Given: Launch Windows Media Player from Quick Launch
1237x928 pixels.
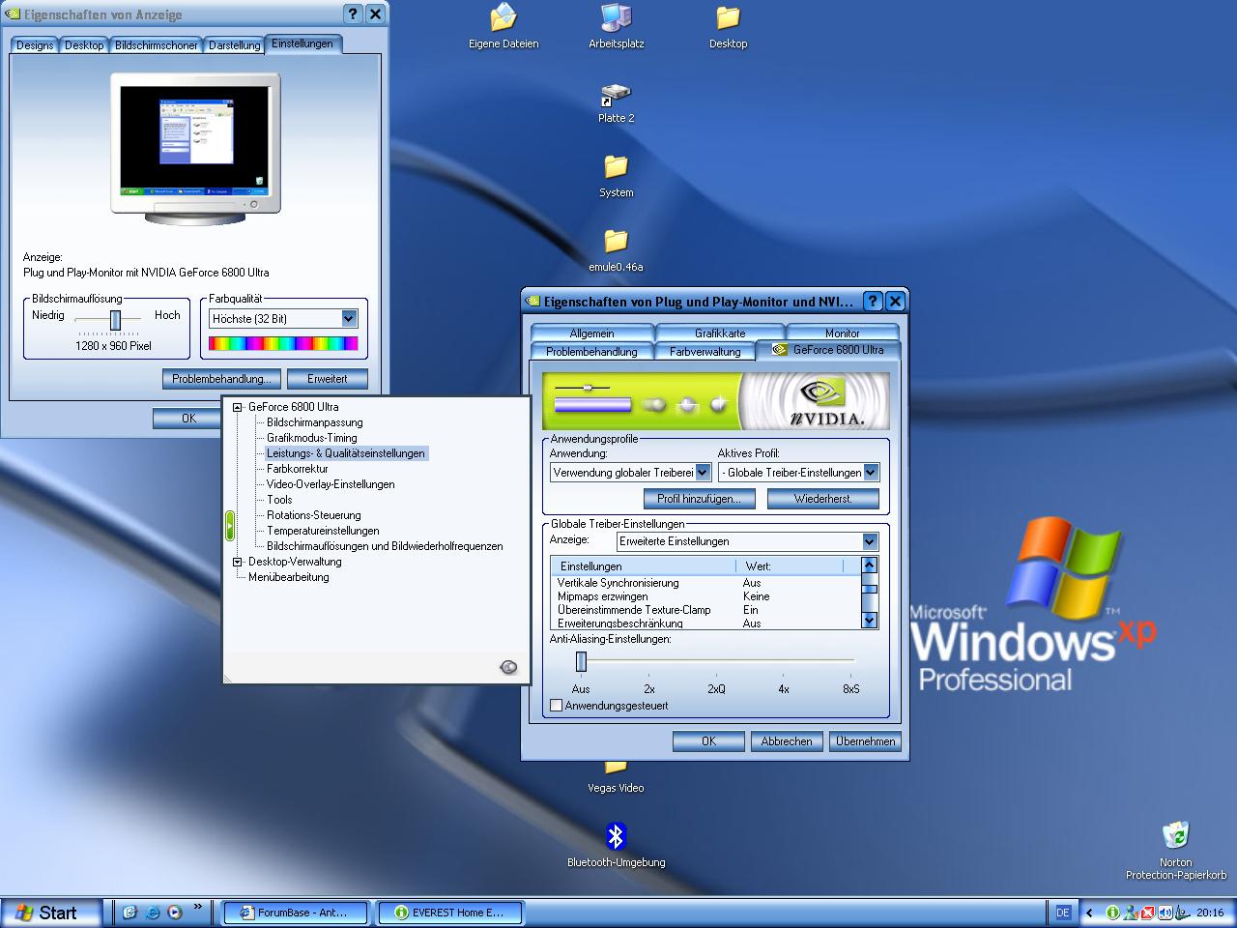Looking at the screenshot, I should click(x=175, y=913).
